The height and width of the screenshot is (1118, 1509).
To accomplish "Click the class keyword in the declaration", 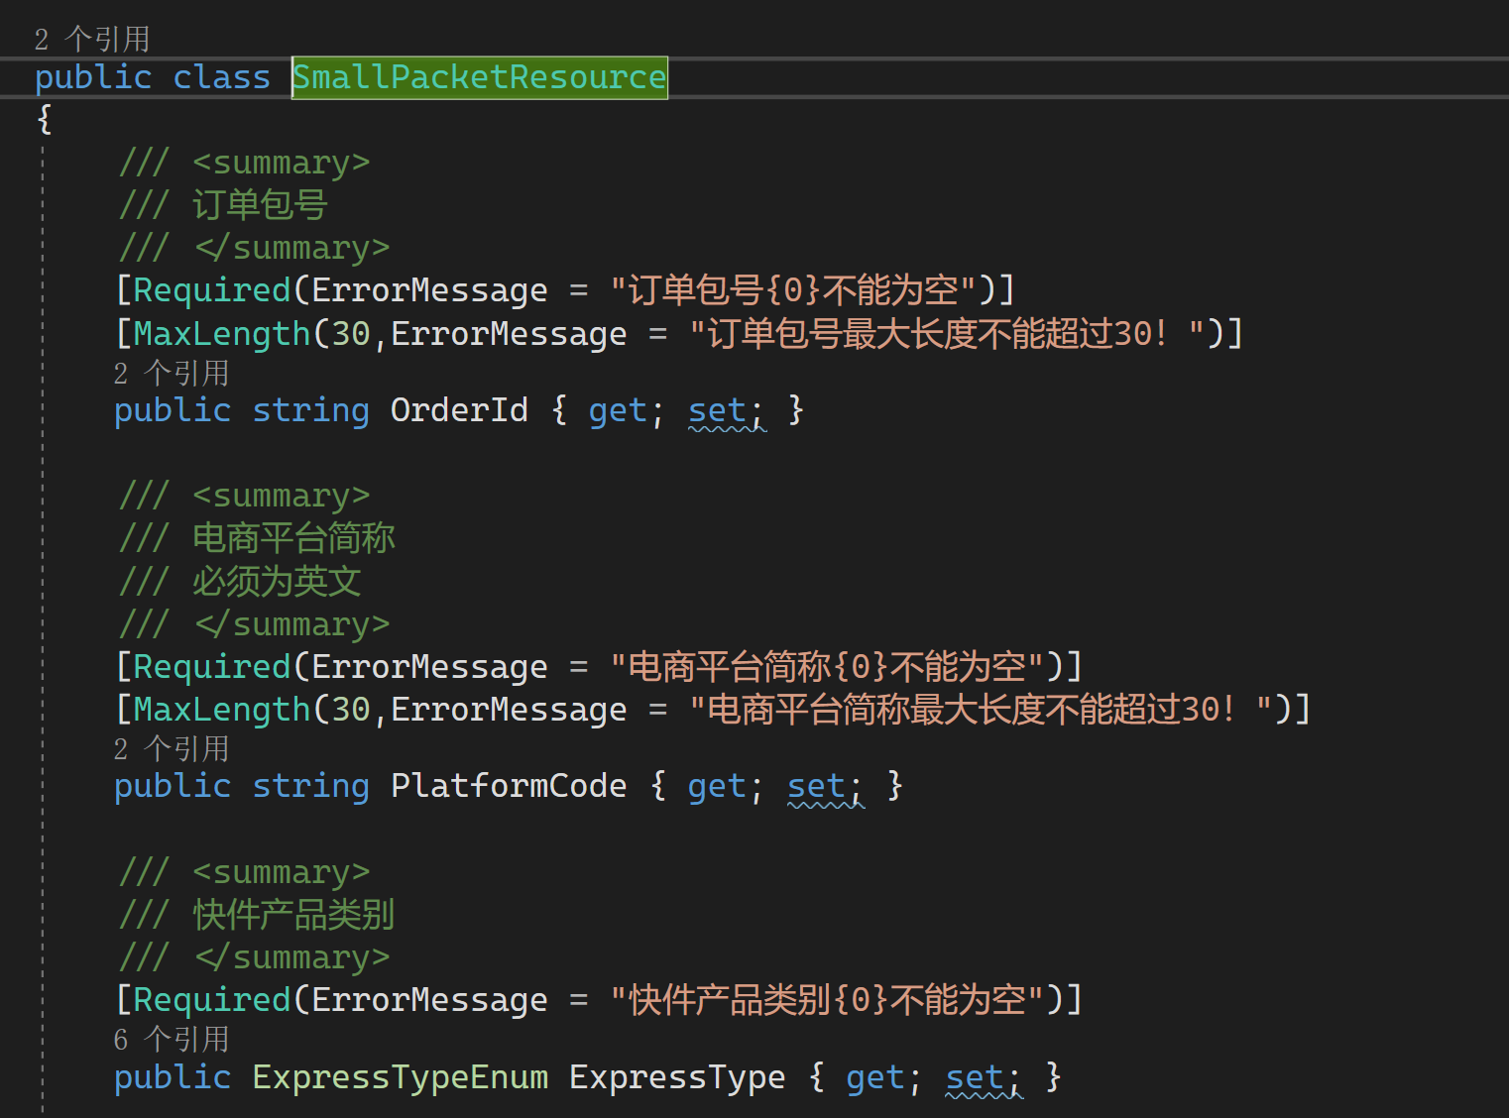I will point(221,77).
